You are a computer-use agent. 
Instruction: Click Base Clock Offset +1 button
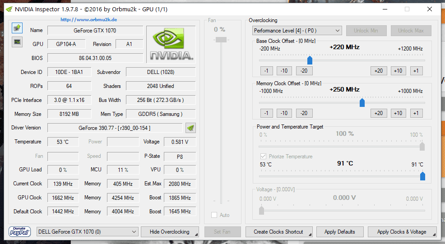click(416, 71)
